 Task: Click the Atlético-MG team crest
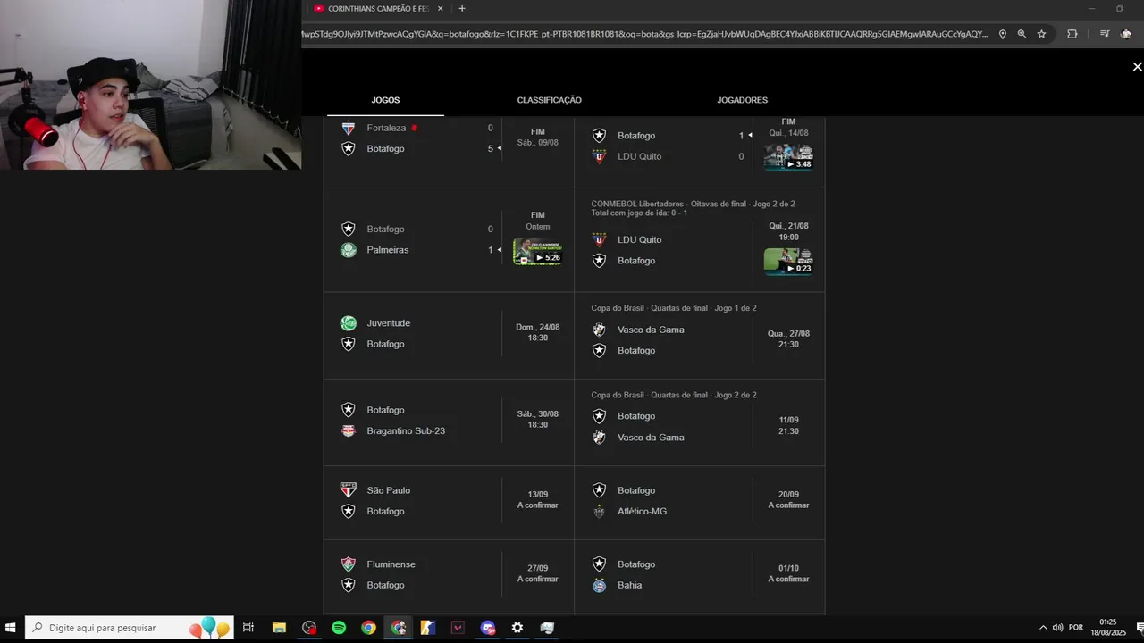point(599,512)
